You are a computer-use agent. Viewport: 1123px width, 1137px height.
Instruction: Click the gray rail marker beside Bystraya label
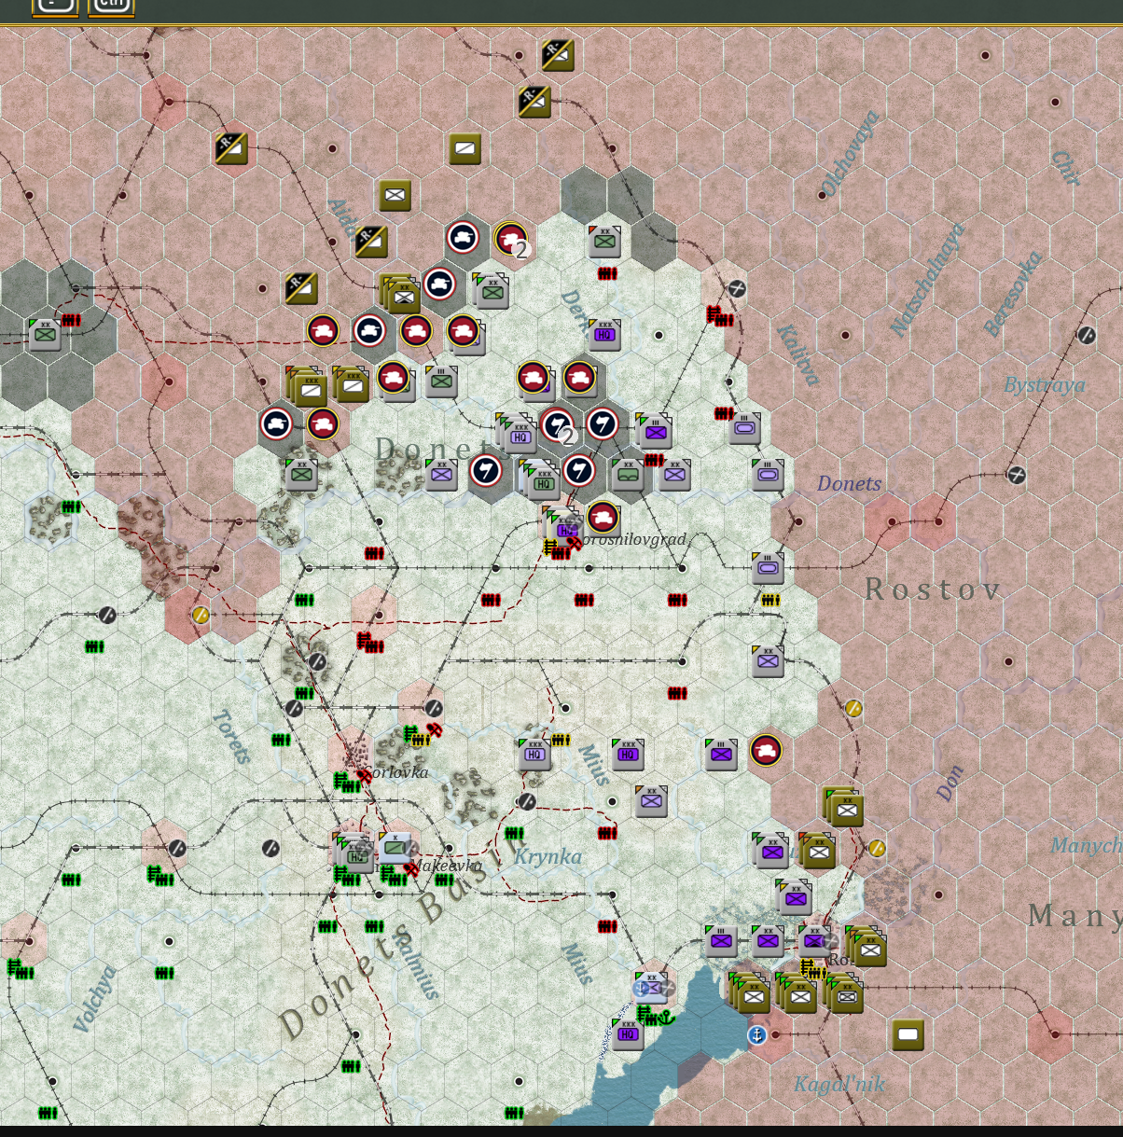1087,335
